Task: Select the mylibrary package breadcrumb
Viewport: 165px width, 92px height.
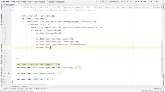Action: click(50, 2)
